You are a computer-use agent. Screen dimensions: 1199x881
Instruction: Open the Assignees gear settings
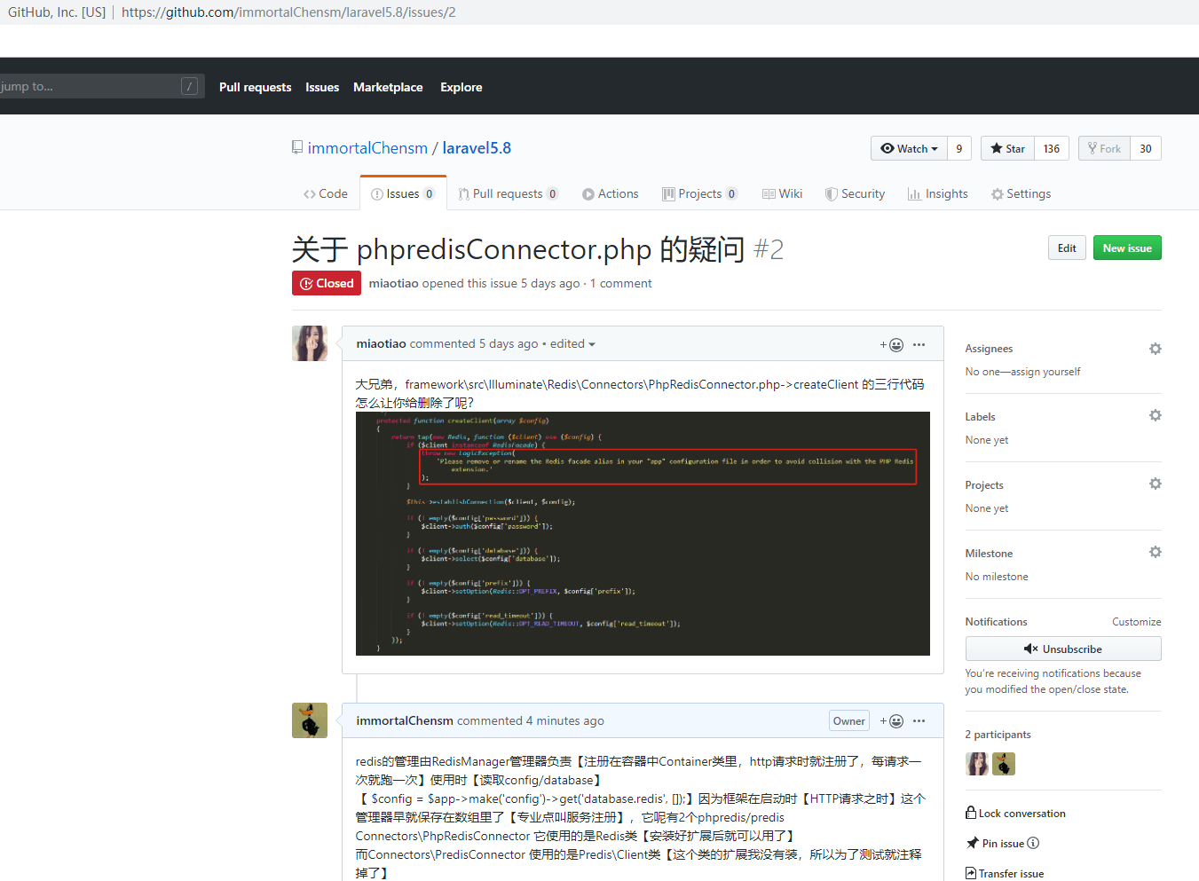[1155, 349]
